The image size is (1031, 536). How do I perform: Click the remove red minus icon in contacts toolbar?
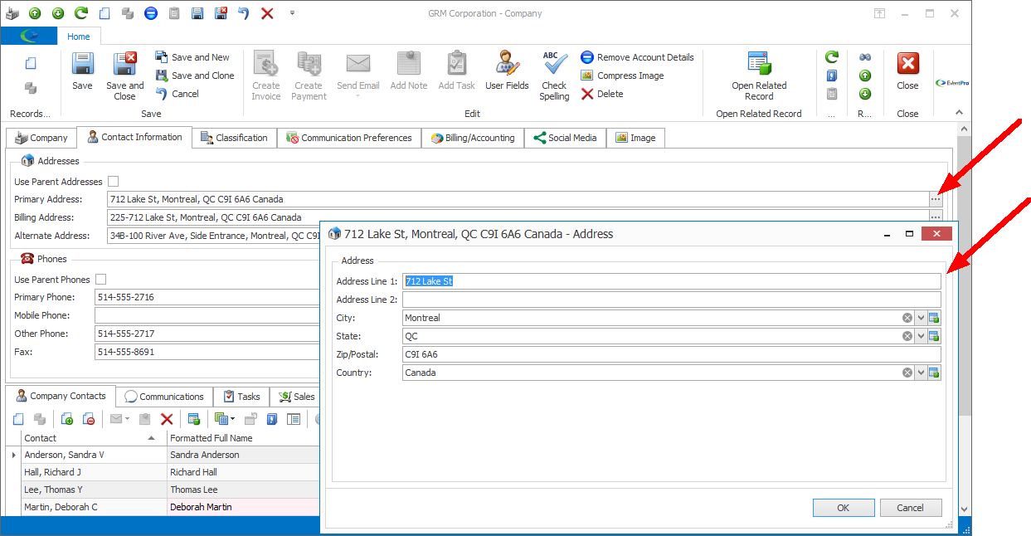pos(89,419)
